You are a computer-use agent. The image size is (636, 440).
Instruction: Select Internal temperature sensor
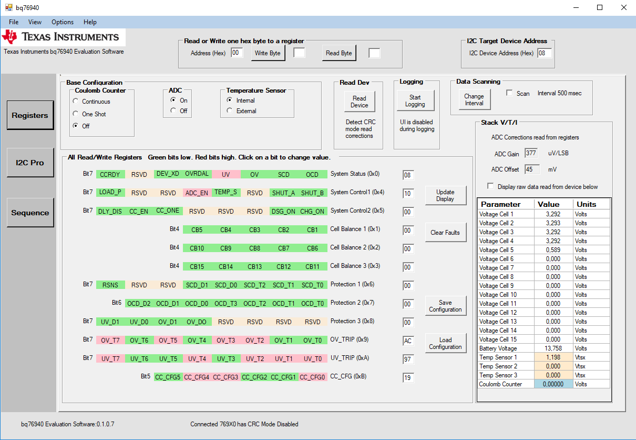[230, 101]
